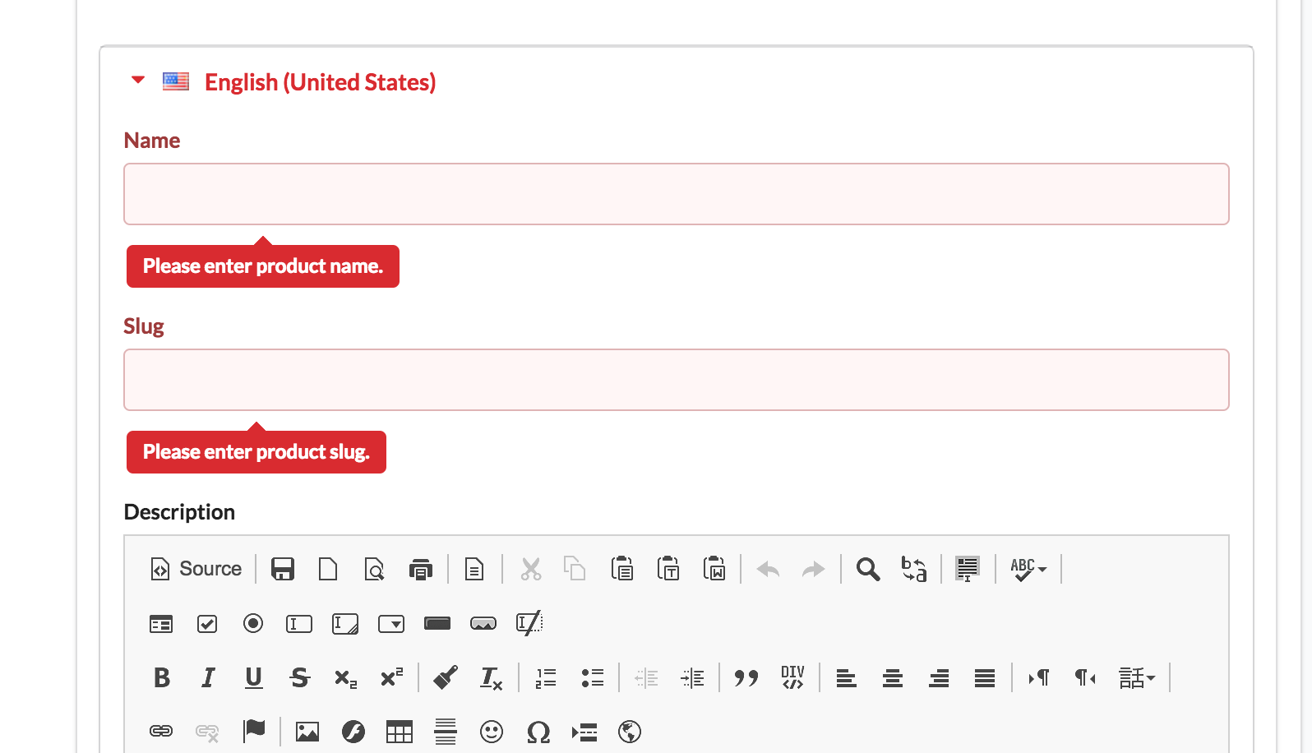Click the Print icon

(421, 569)
